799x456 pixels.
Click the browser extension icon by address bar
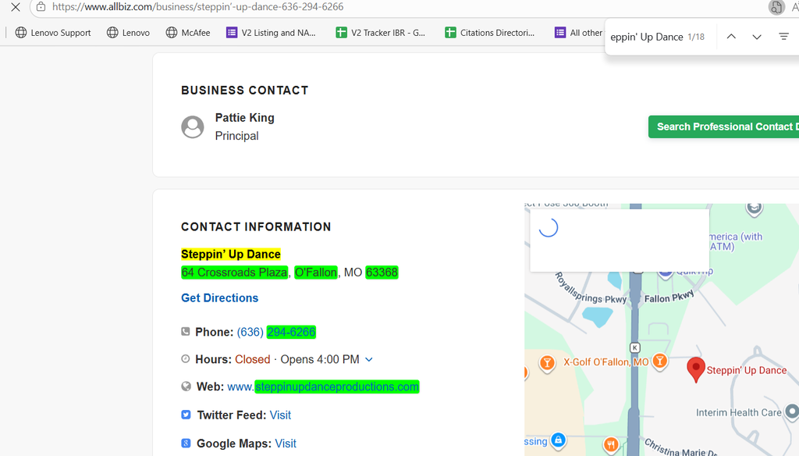point(776,7)
